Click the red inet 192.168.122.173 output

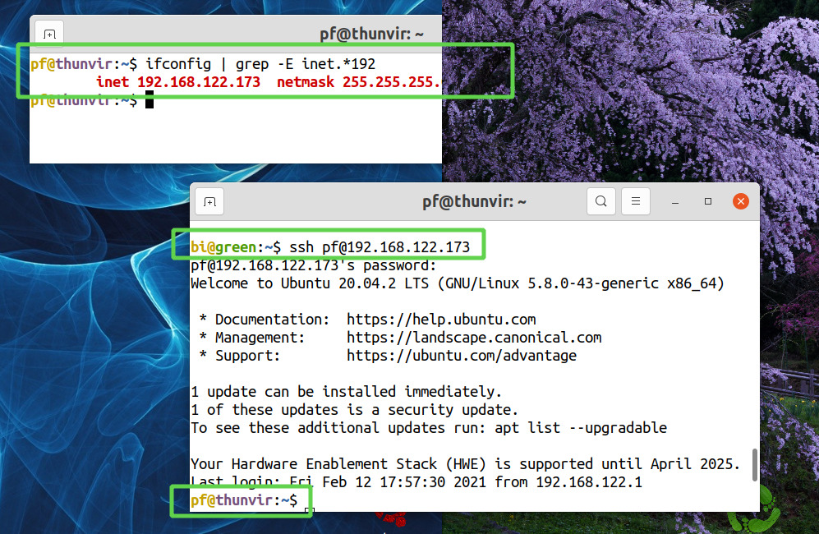click(x=178, y=82)
